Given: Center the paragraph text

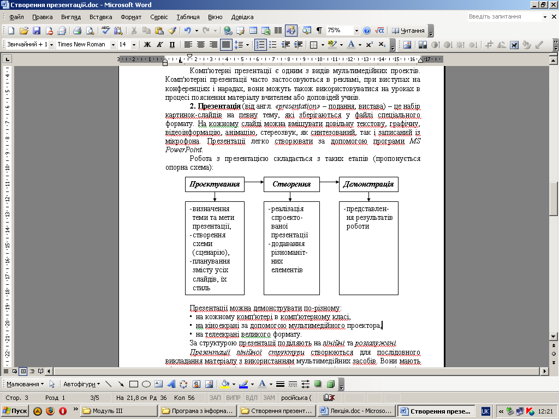Looking at the screenshot, I should [201, 45].
